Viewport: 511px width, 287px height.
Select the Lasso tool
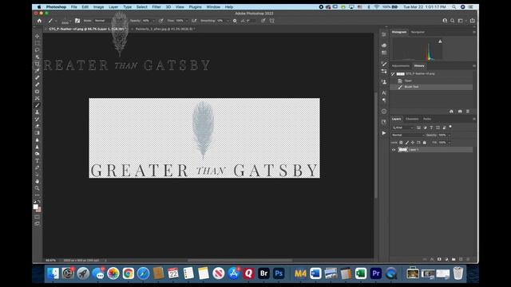point(38,49)
